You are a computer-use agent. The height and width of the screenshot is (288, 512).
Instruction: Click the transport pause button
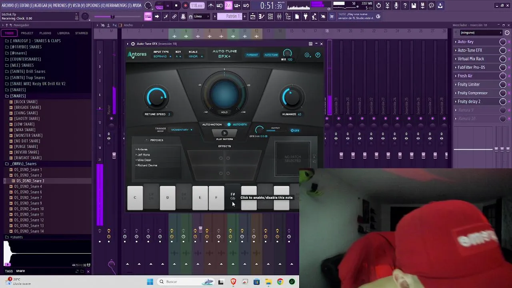[168, 6]
